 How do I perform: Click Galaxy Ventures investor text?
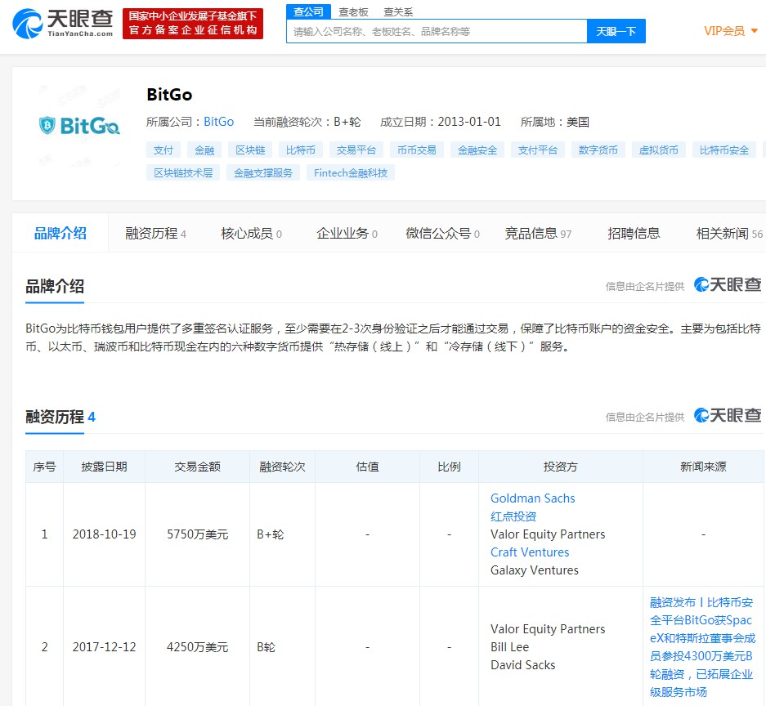[535, 570]
